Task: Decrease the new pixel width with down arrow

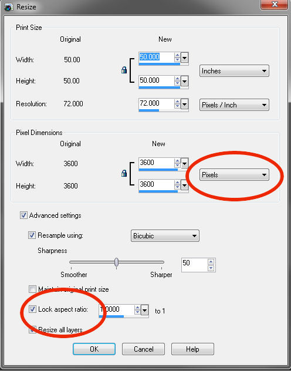Action: 177,166
